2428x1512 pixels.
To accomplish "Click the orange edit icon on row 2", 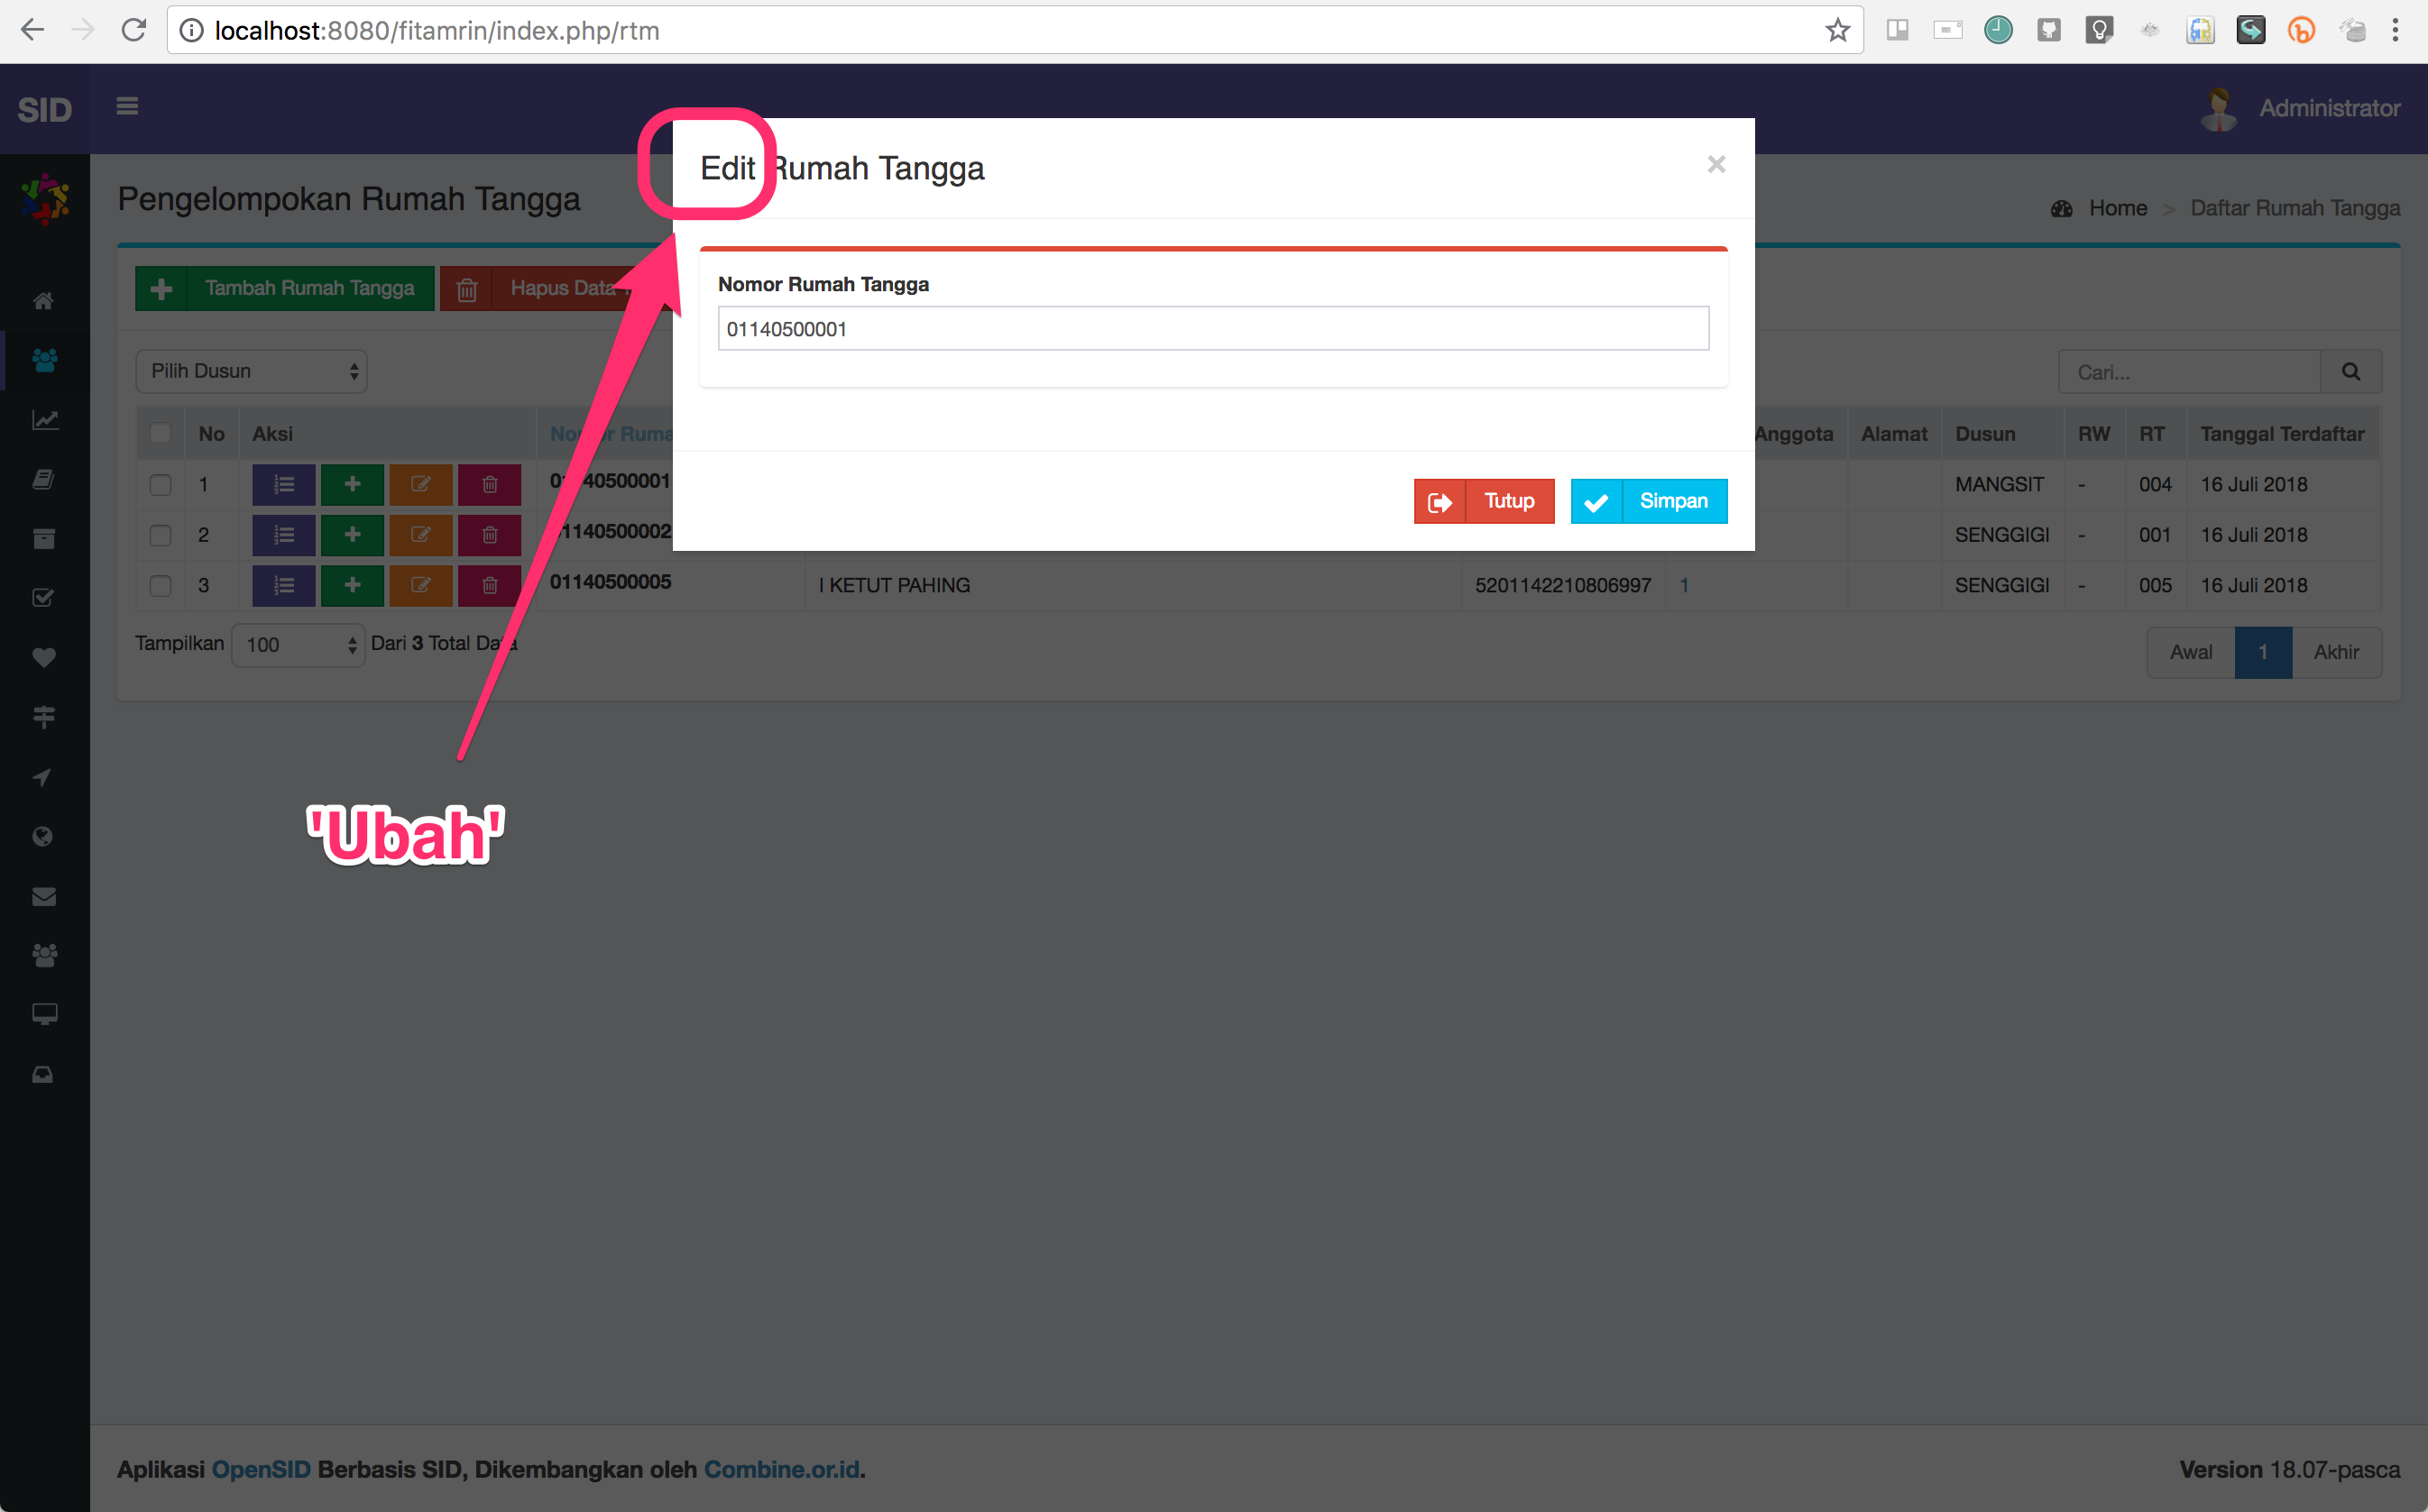I will [420, 535].
